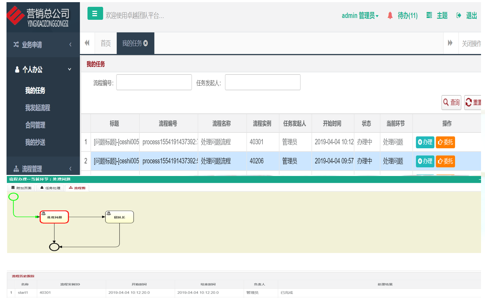The height and width of the screenshot is (298, 485).
Task: Click 委托 for the second task row
Action: [x=445, y=161]
